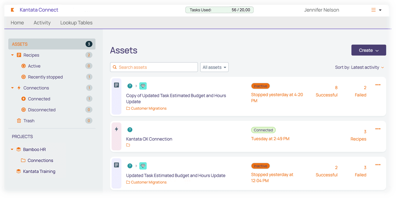Click the Disconnected icon in the sidebar
The image size is (396, 198).
pos(23,110)
